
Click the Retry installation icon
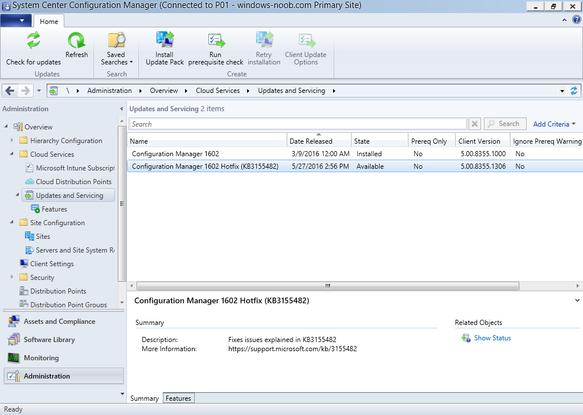264,40
